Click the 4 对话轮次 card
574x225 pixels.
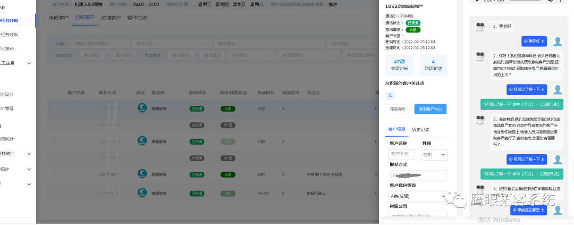point(433,65)
